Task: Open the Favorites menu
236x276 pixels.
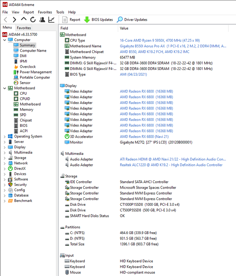Action: pos(45,12)
